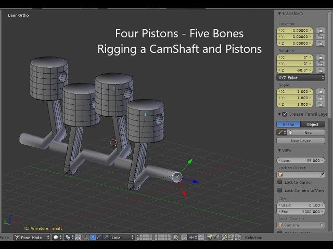Click the icon right of lock layers button
333x249 pixels.
[x=184, y=238]
